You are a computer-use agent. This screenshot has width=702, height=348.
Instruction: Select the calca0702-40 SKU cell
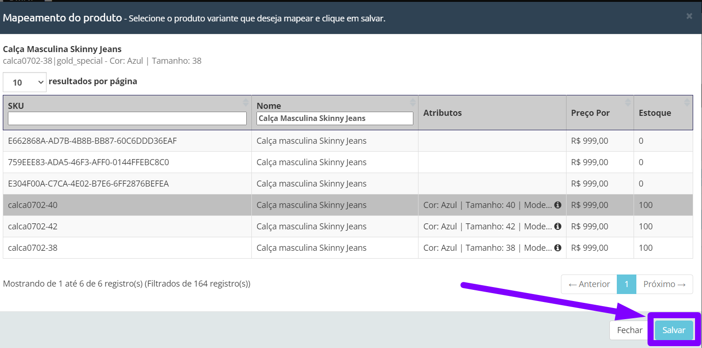click(x=127, y=205)
